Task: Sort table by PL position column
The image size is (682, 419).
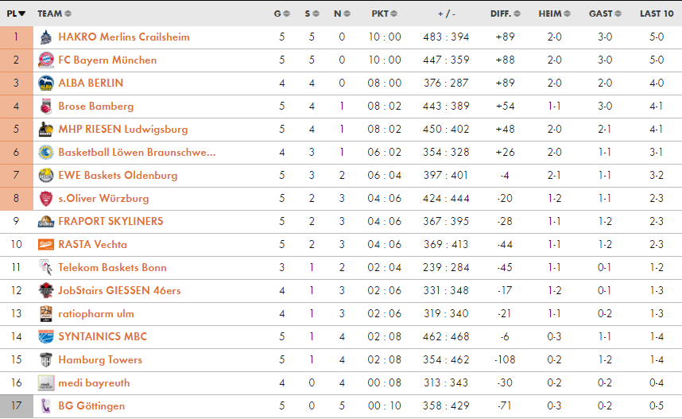Action: point(16,14)
